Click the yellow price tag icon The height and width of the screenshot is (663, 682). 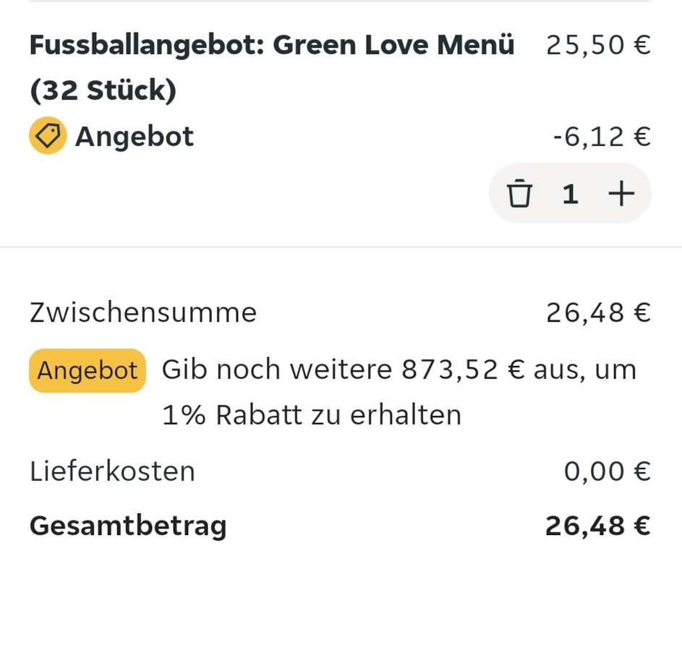pos(48,136)
